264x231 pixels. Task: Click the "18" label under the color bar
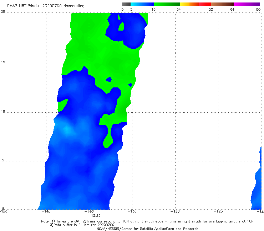(x=153, y=10)
